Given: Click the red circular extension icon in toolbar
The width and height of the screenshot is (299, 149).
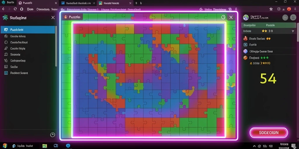Looking at the screenshot, I should coord(289,9).
